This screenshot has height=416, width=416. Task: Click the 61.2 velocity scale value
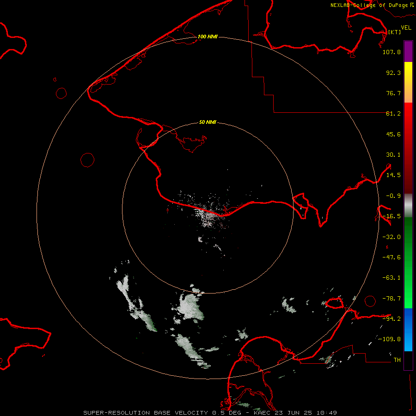click(393, 114)
